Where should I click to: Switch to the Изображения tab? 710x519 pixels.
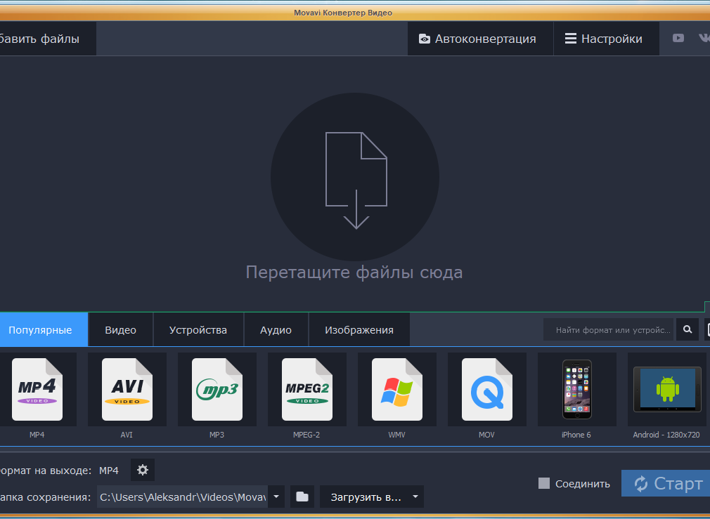tap(359, 330)
